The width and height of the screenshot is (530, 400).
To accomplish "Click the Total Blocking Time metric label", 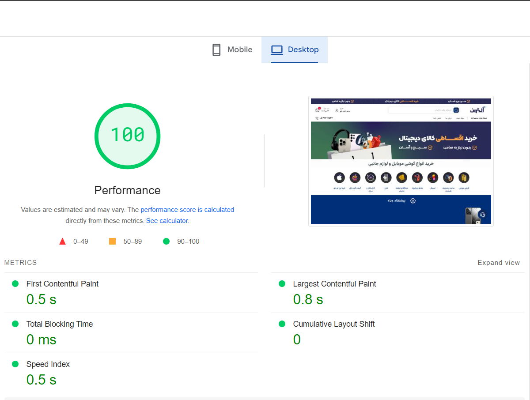I will click(x=60, y=324).
